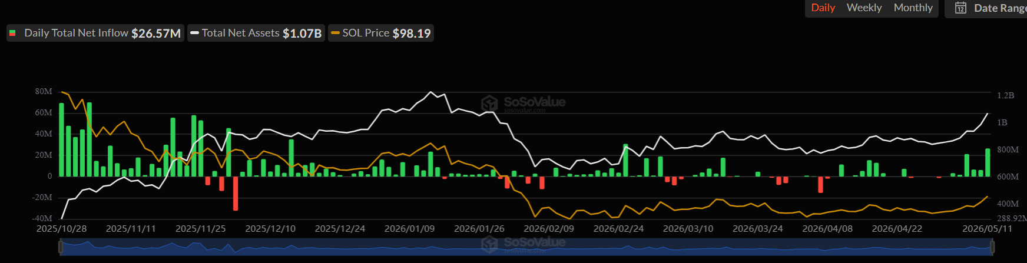The height and width of the screenshot is (263, 1027).
Task: Click the 80M left axis label
Action: (x=44, y=92)
